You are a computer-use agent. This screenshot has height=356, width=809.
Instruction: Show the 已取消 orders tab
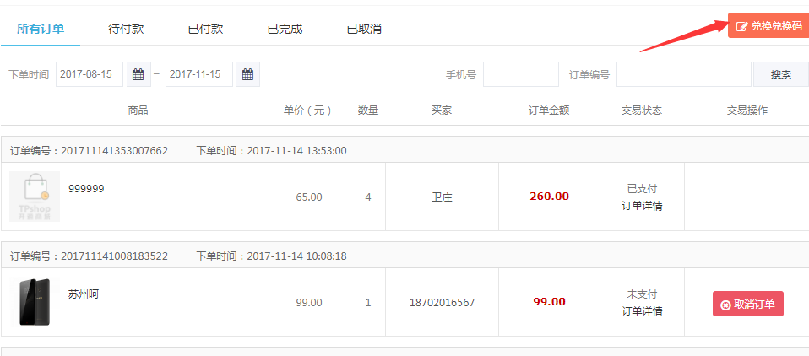[364, 29]
